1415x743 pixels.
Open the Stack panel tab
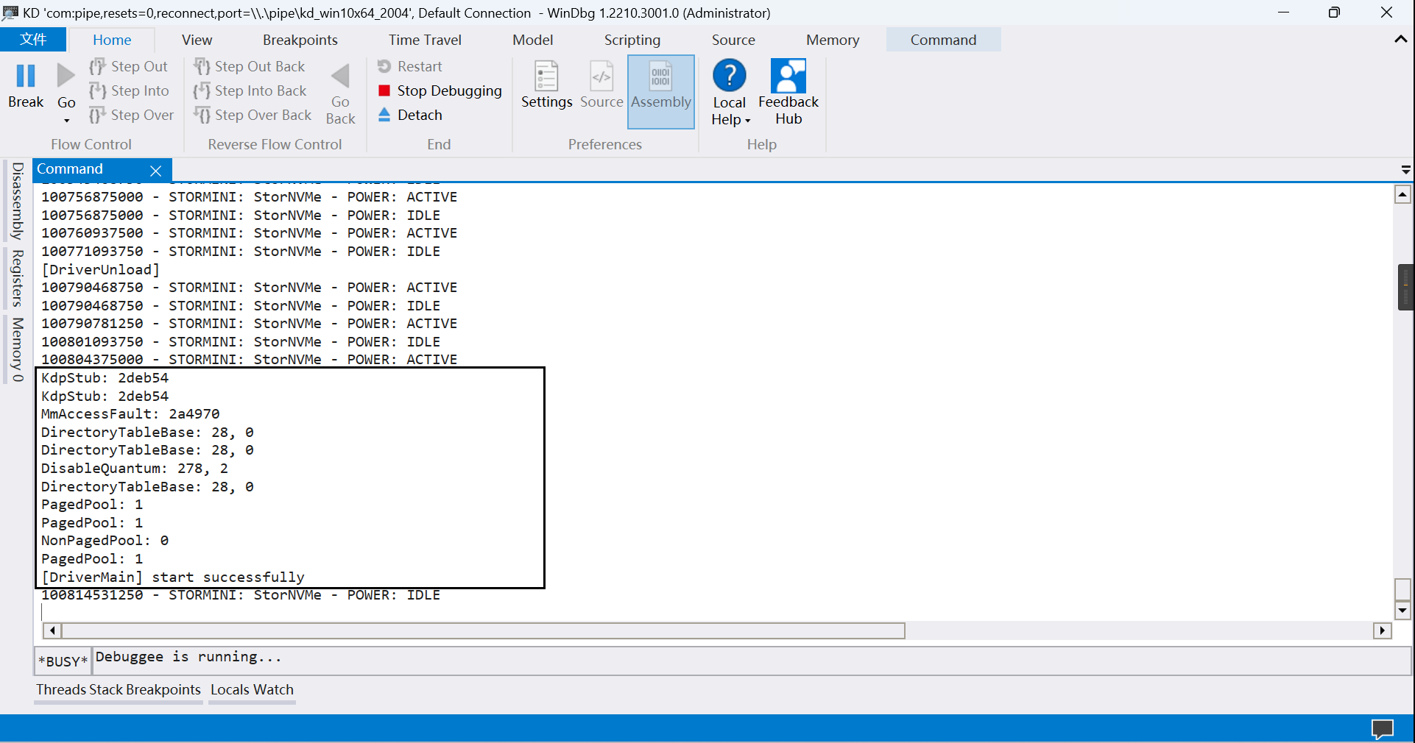tap(105, 689)
